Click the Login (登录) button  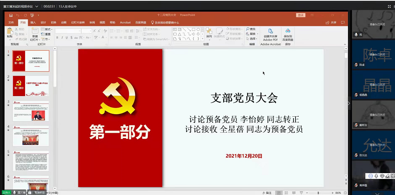coord(301,15)
